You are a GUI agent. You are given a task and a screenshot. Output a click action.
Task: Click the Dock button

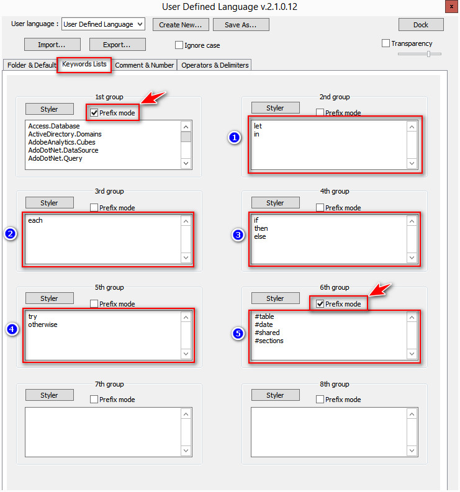(421, 25)
